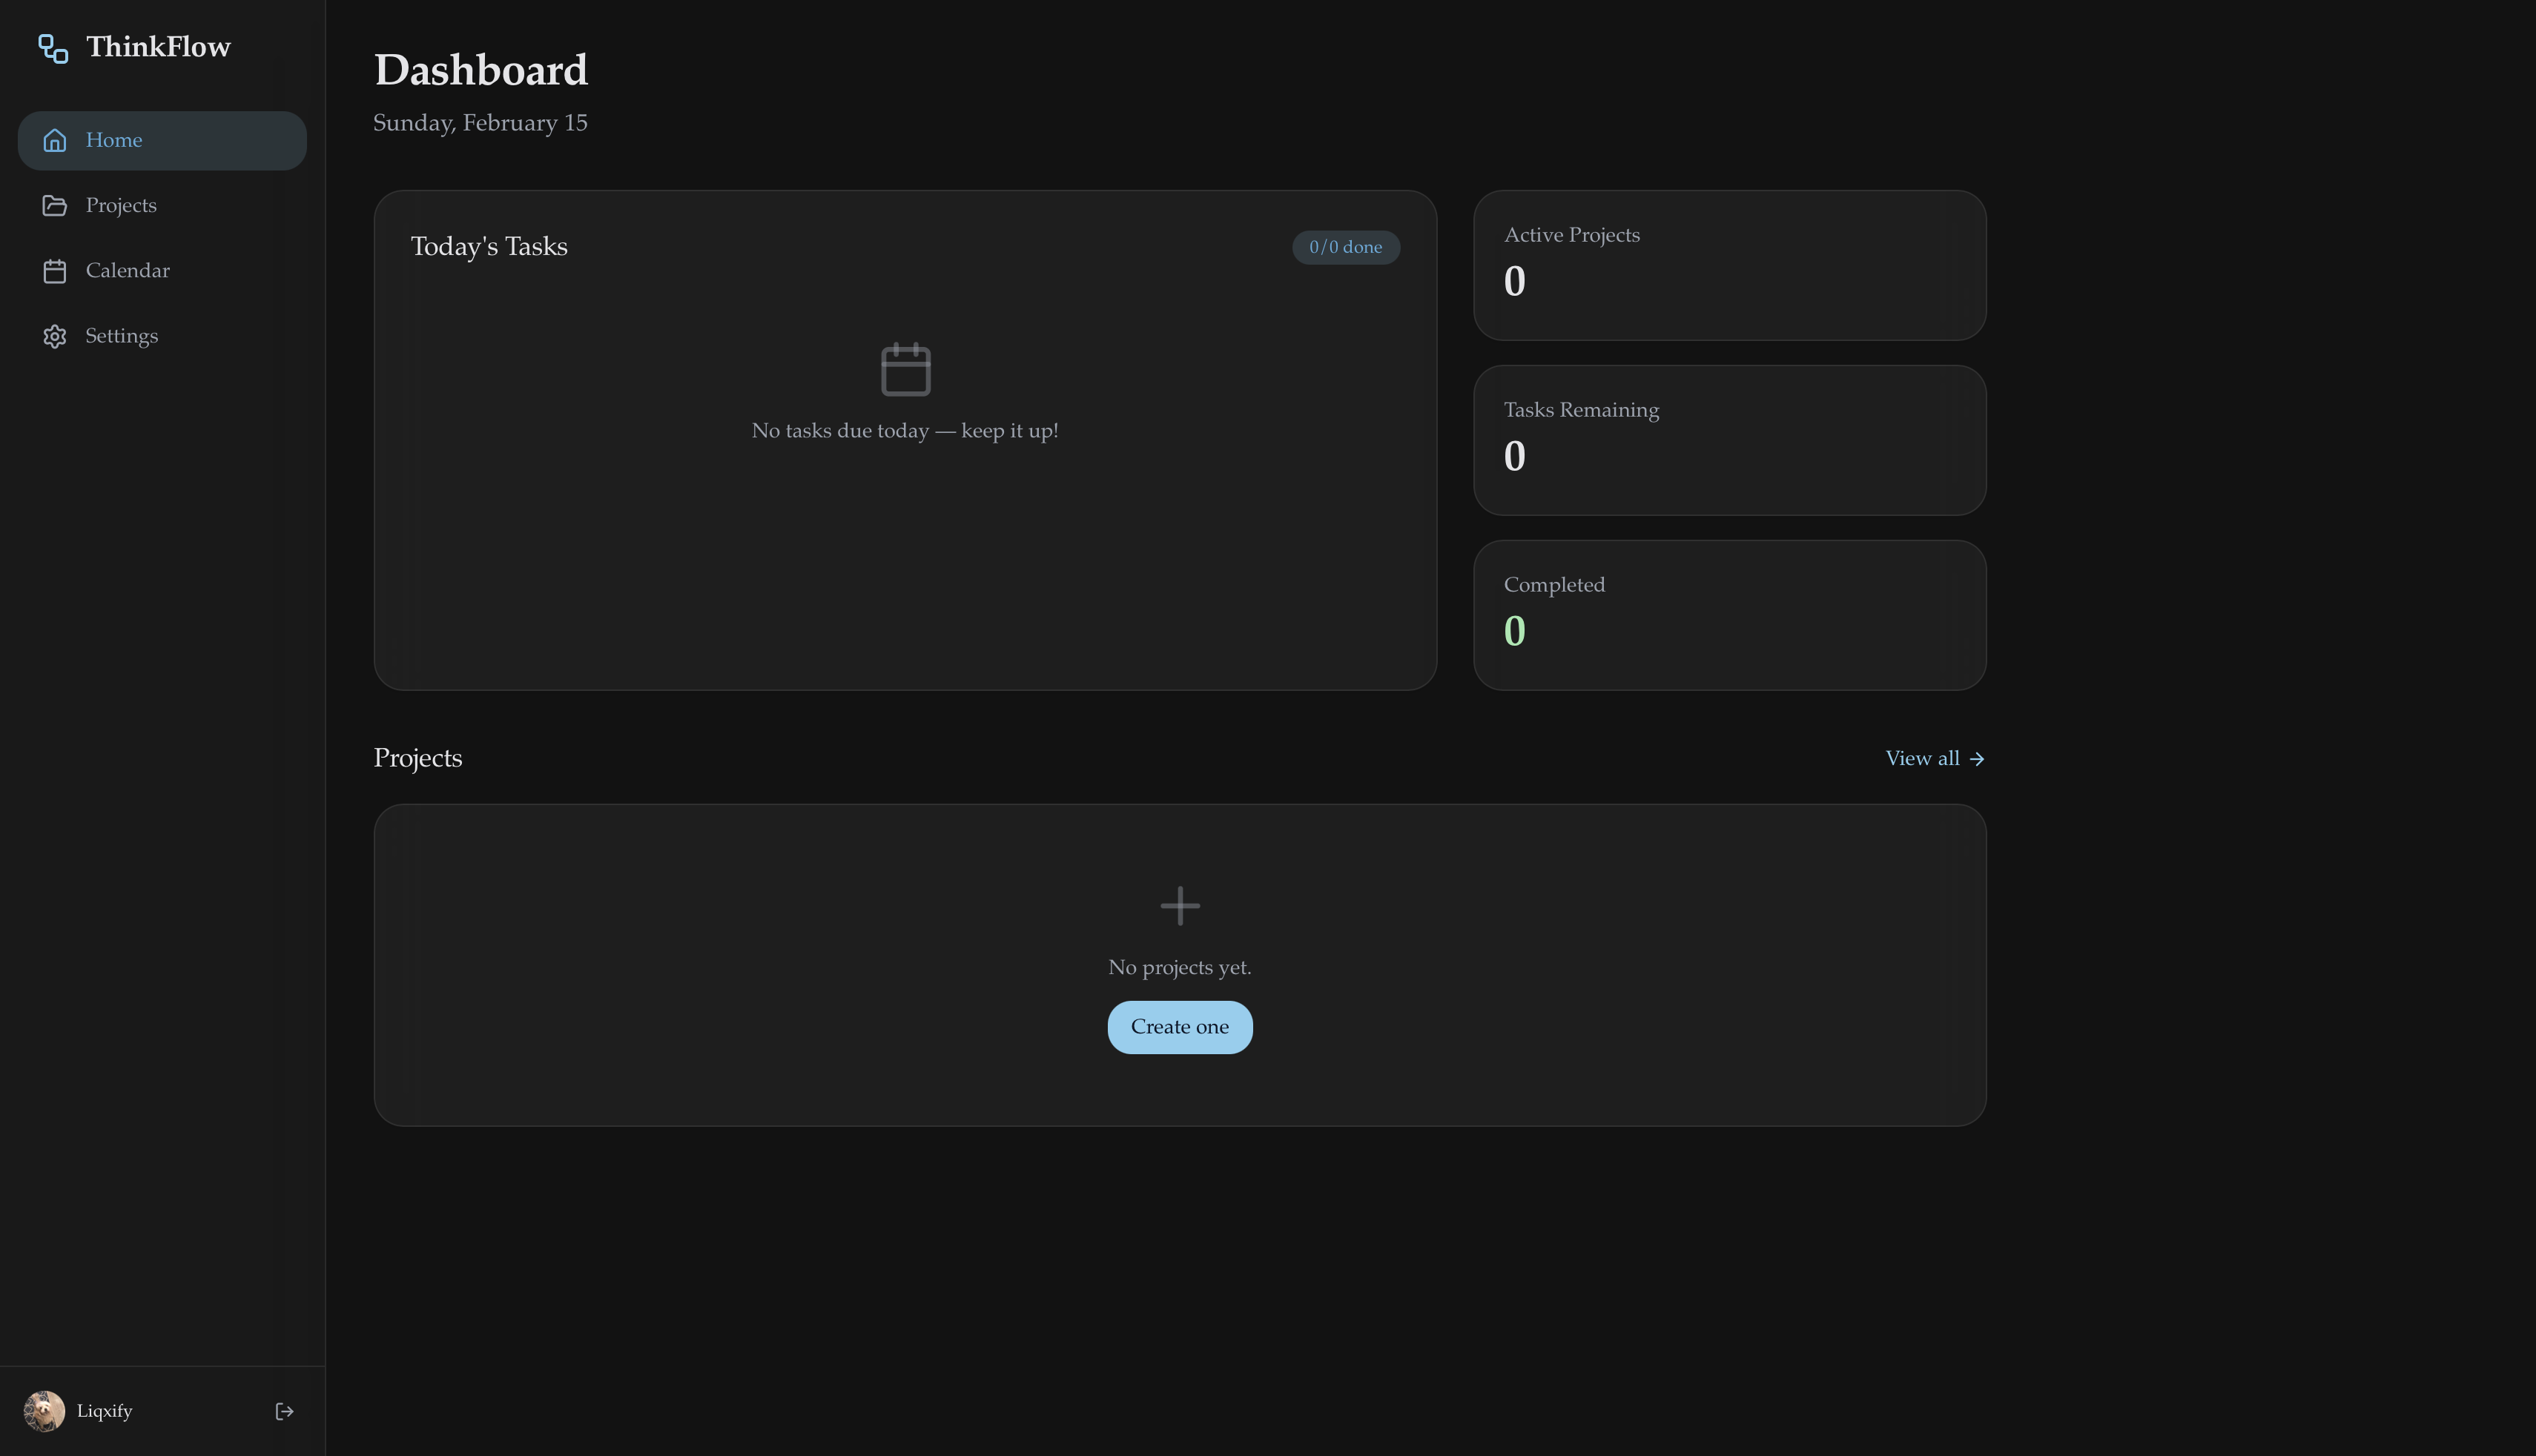Go to the Calendar page
The height and width of the screenshot is (1456, 2536).
(127, 271)
